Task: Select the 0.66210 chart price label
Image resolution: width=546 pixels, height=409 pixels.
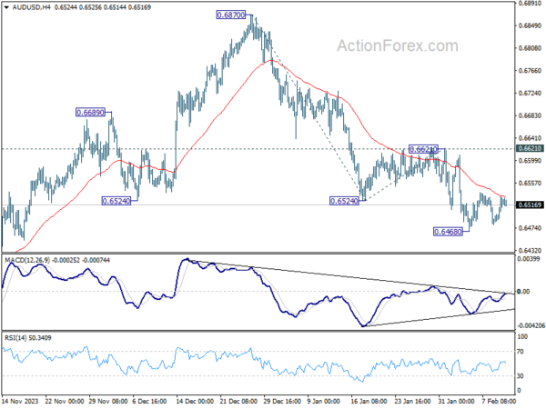Action: [423, 149]
